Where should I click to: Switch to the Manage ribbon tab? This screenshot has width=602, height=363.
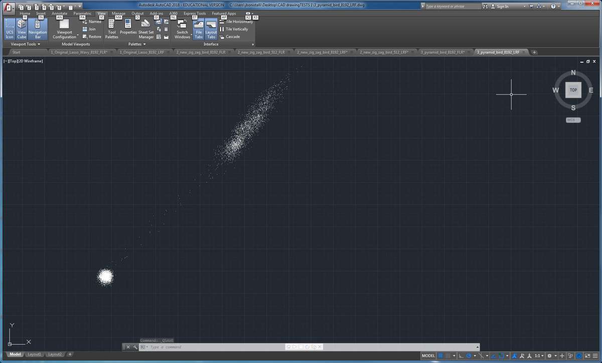click(118, 14)
